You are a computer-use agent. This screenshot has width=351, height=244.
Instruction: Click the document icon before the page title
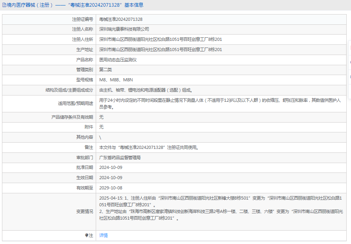tap(4, 5)
